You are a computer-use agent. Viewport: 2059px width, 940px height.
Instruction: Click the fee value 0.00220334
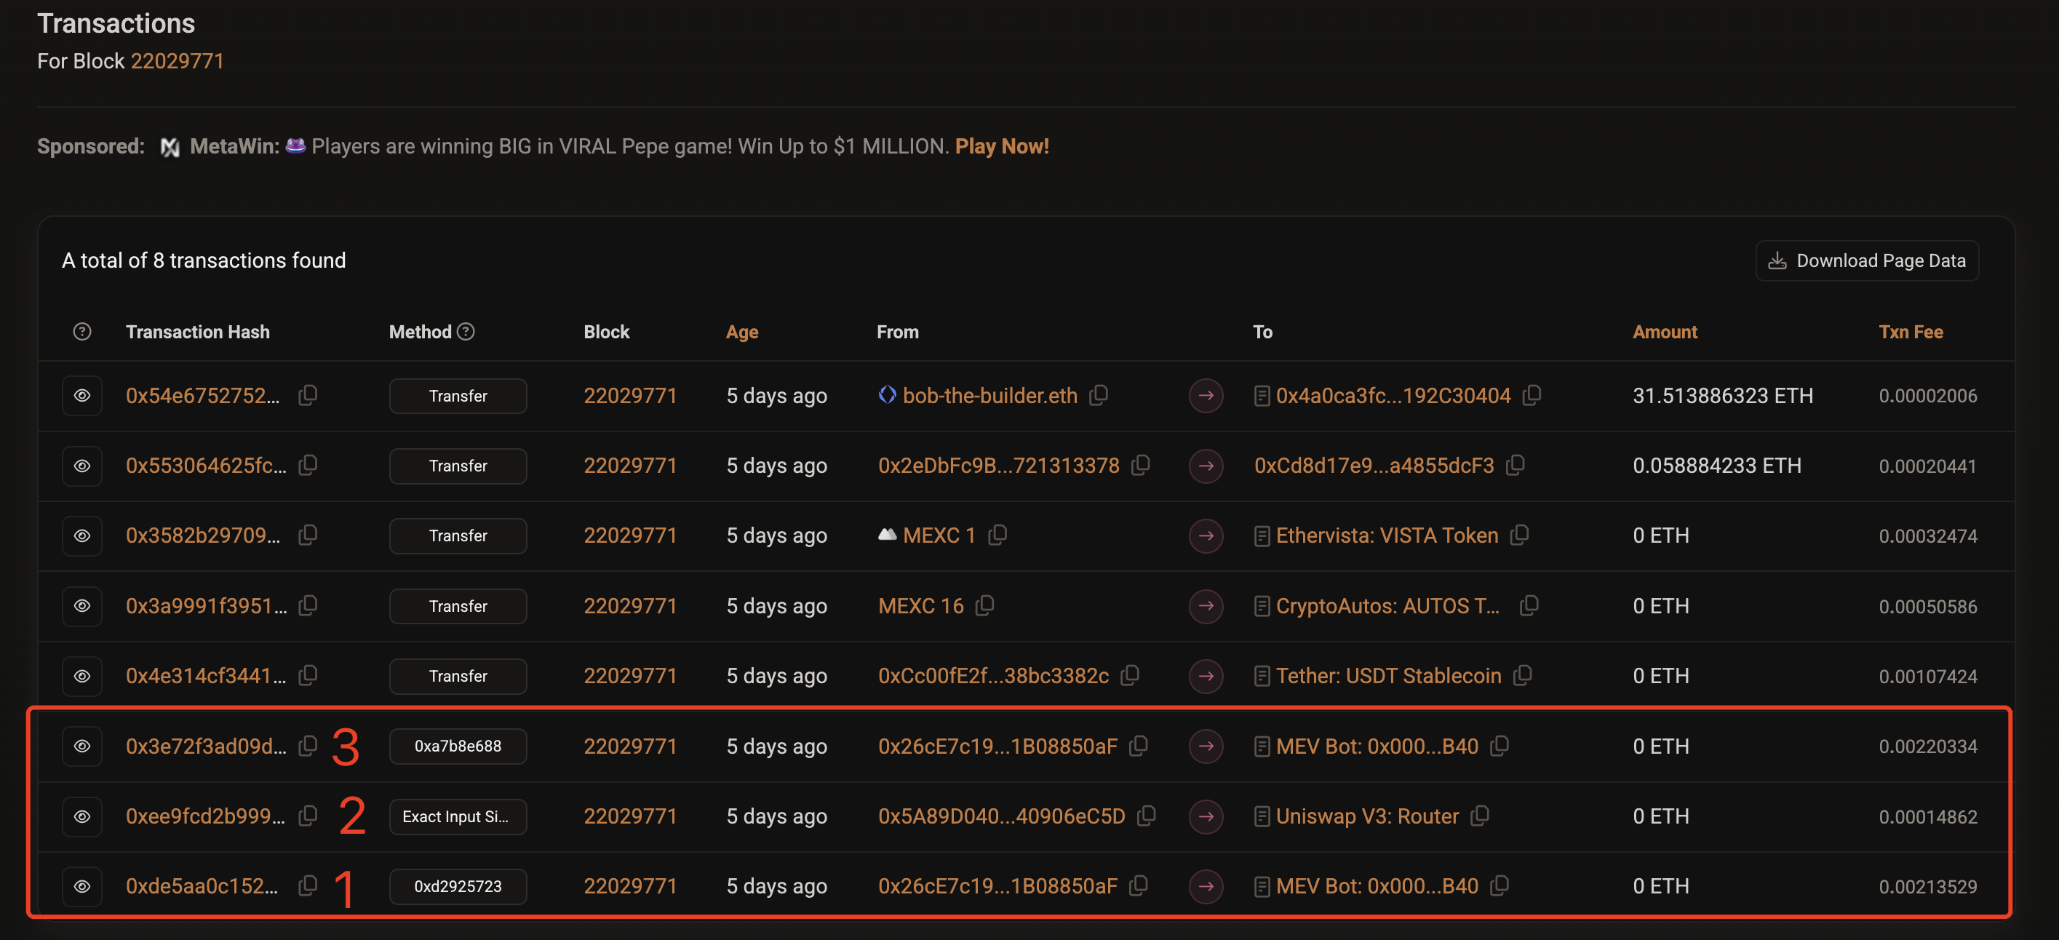tap(1928, 746)
